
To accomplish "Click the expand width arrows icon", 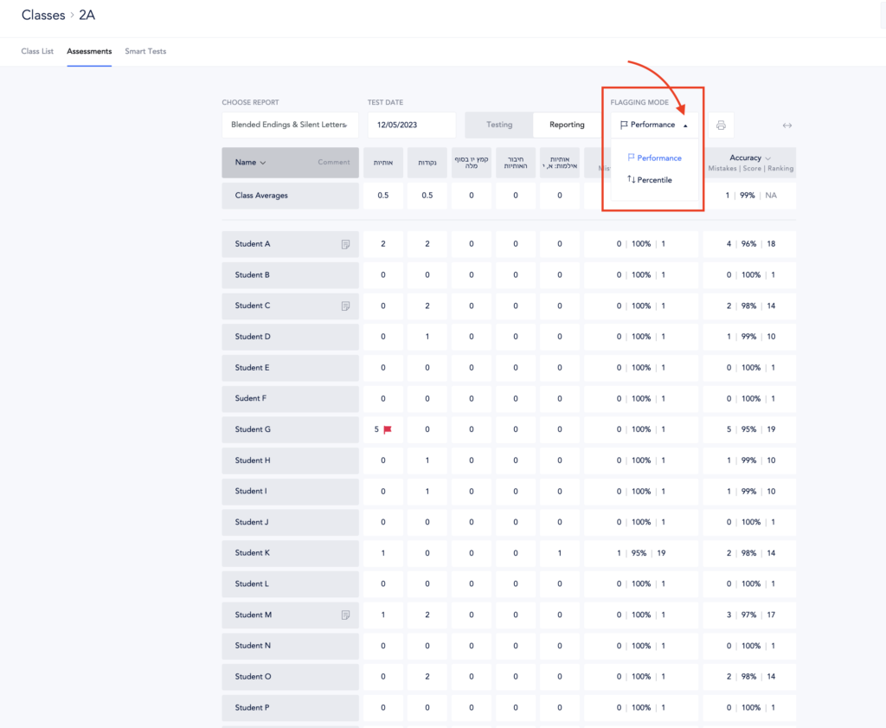I will 786,126.
